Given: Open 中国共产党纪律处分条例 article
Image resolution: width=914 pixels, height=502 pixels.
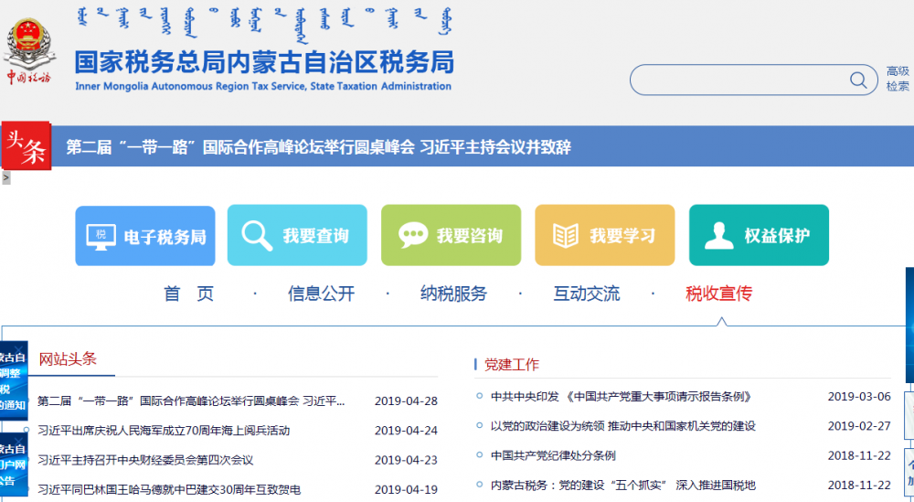Looking at the screenshot, I should (x=553, y=455).
